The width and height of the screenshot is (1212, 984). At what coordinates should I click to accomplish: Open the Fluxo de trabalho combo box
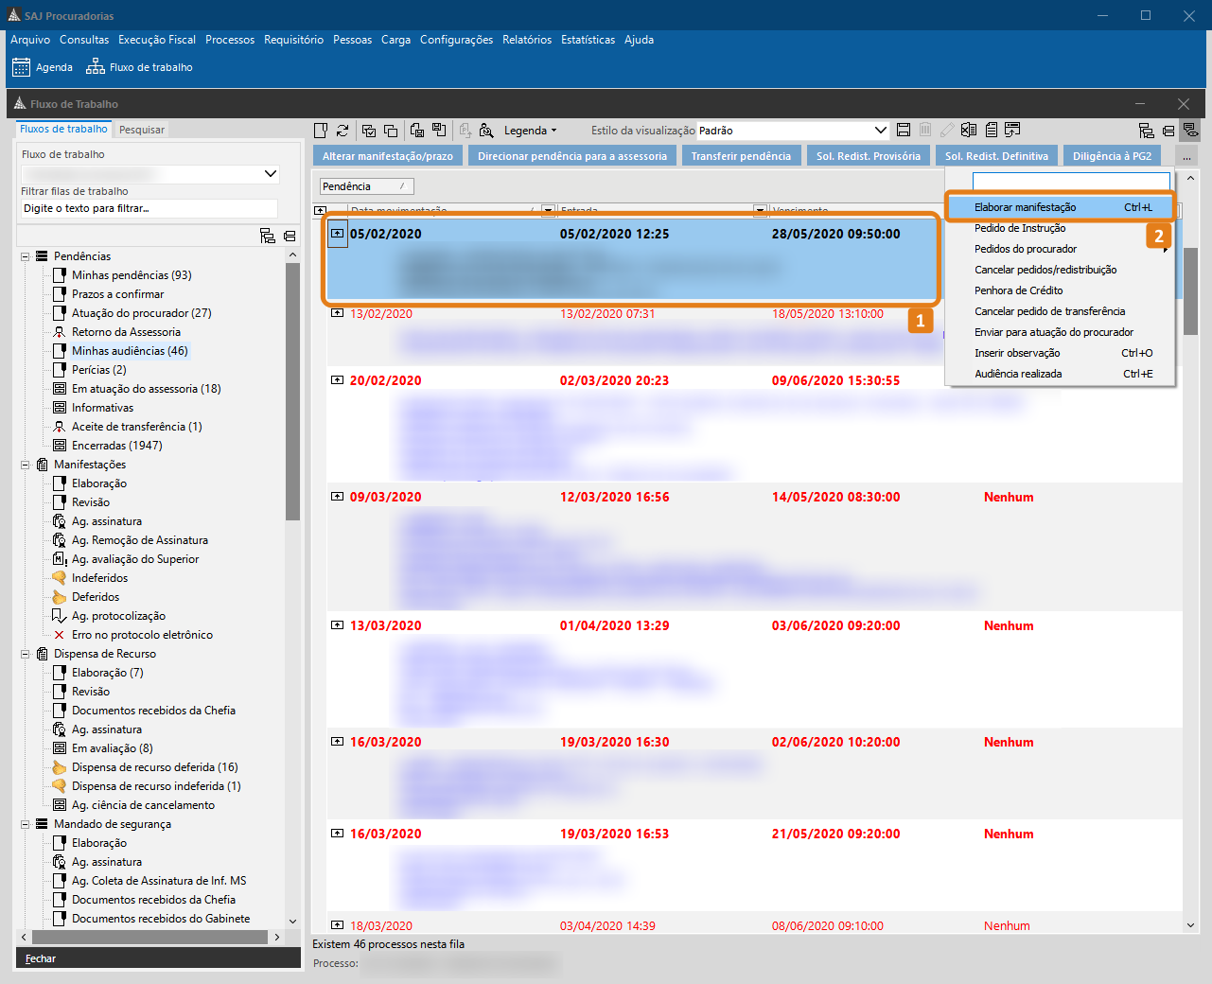(x=270, y=174)
